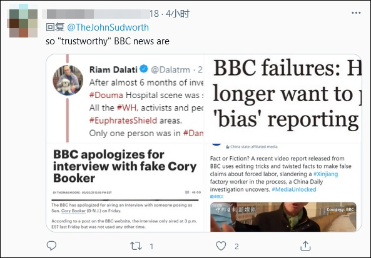Open the BBC failures headline image

coord(283,98)
